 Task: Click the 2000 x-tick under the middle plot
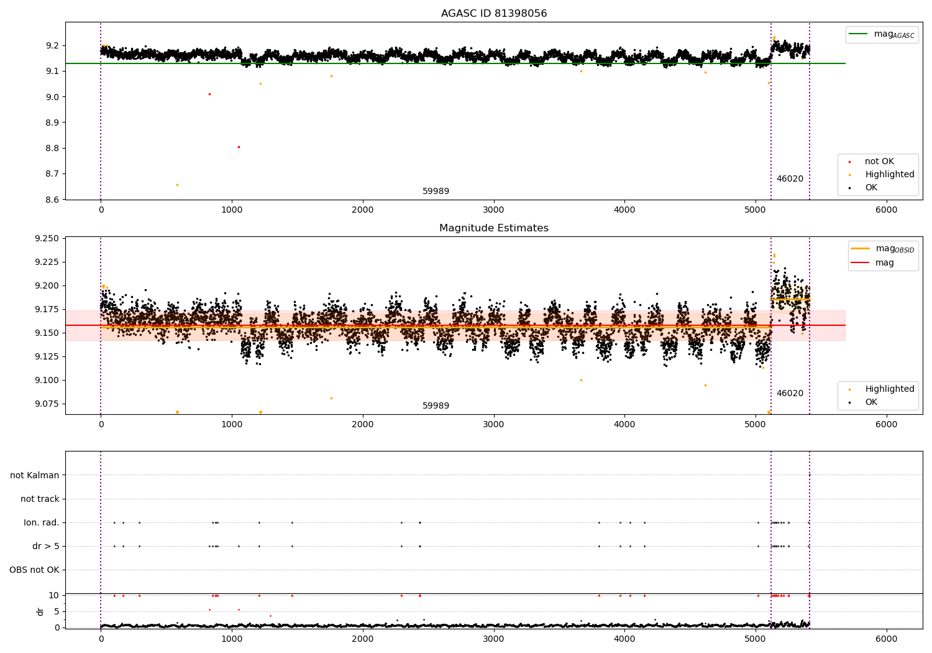click(x=363, y=425)
